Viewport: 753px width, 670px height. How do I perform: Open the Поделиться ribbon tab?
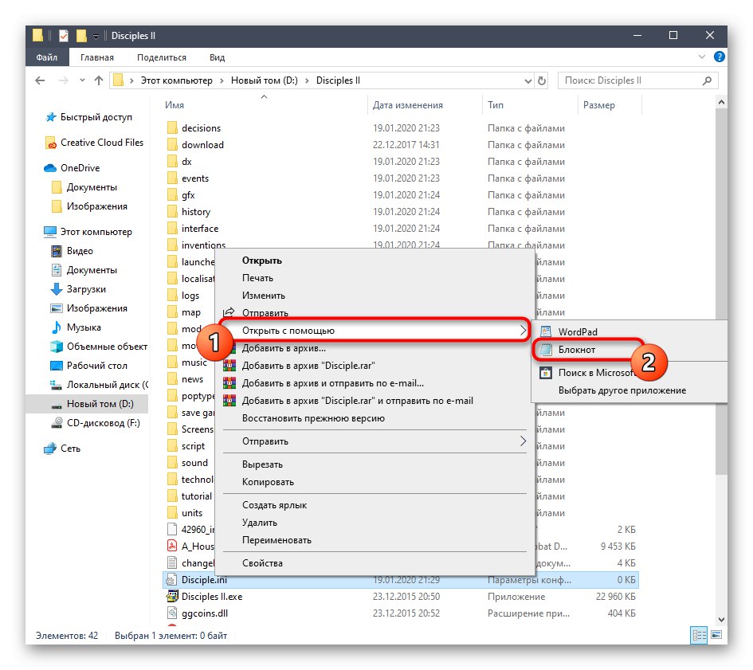[161, 57]
